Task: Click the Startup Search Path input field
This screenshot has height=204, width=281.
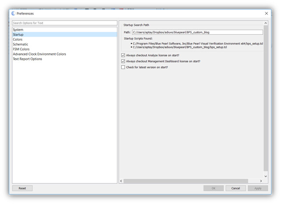Action: coord(197,32)
